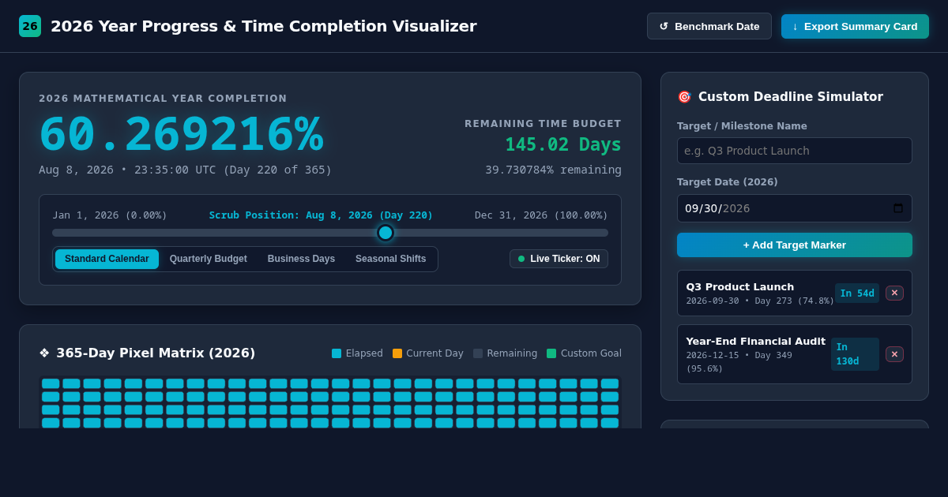
Task: Click the 2026 Year Progress & Time Completion Visualizer title
Action: pos(264,26)
